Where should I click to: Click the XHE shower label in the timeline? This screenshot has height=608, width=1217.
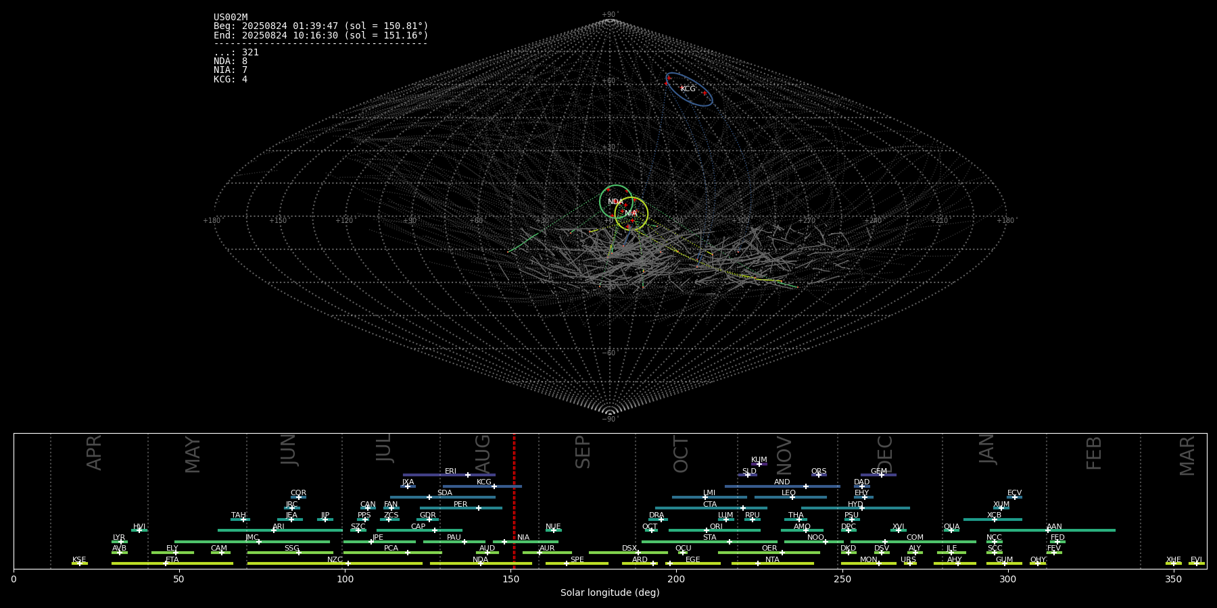coord(1174,560)
